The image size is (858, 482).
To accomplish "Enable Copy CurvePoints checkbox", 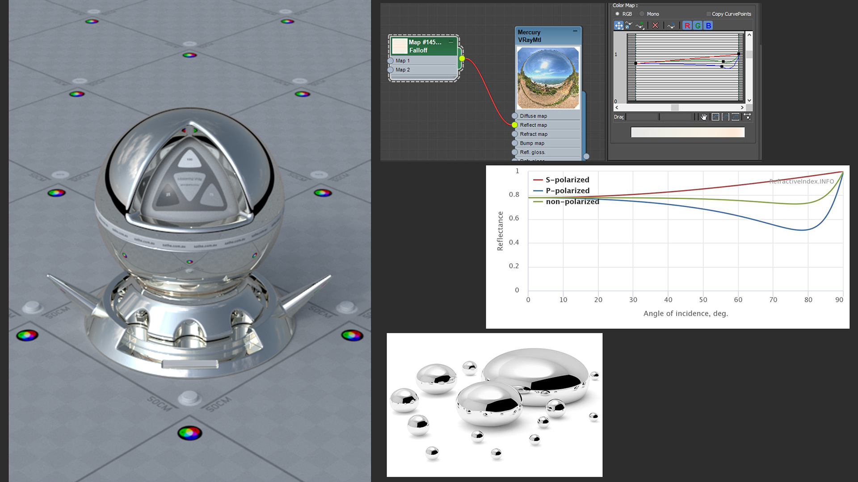I will click(708, 14).
